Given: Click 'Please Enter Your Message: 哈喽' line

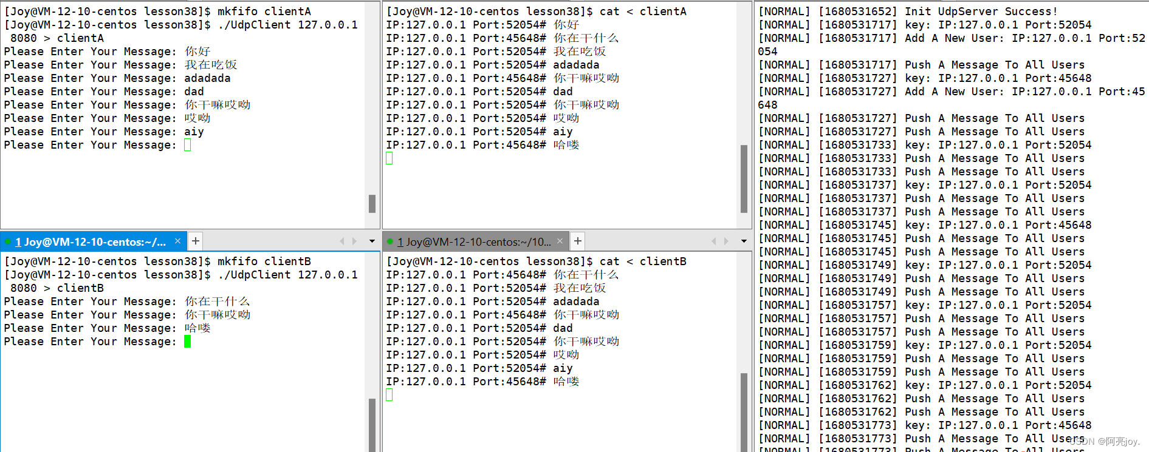Looking at the screenshot, I should 108,328.
